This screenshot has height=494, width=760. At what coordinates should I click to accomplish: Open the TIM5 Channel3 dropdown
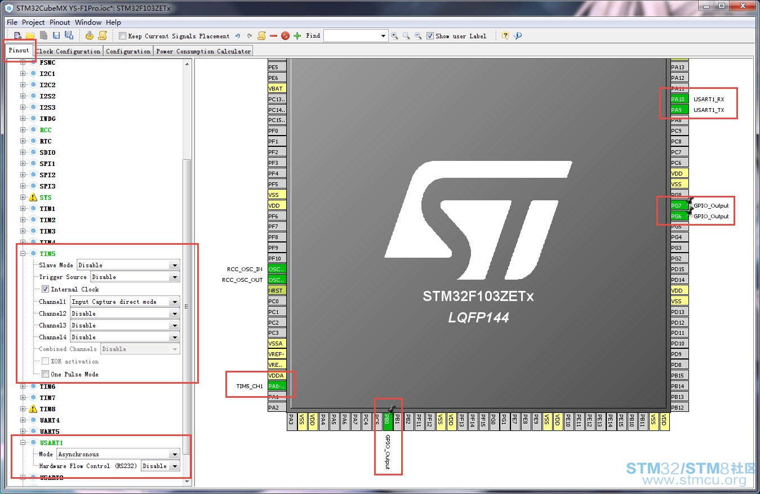coord(125,325)
